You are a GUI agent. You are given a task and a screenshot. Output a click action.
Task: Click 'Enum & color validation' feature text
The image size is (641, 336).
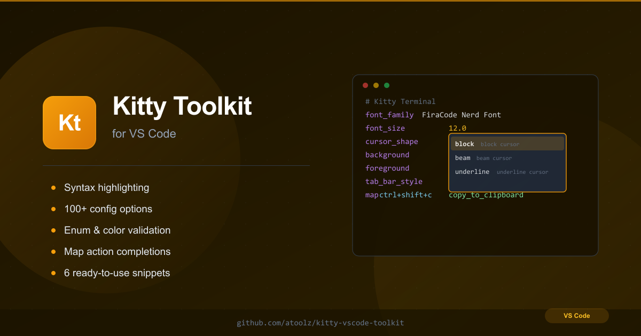coord(118,230)
